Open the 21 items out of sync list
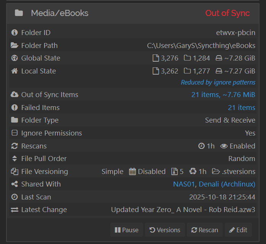 point(223,95)
